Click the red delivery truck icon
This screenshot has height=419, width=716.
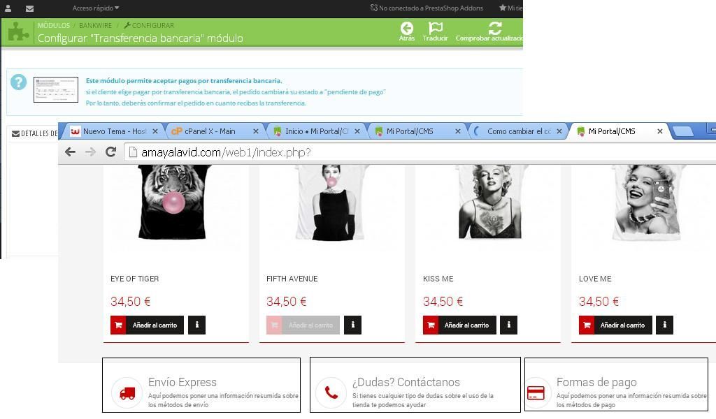coord(127,393)
